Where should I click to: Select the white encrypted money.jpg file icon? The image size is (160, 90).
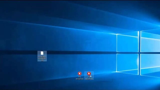click(x=42, y=53)
